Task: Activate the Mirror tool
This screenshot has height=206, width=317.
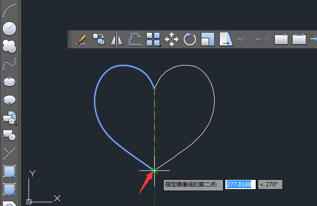Action: coord(116,39)
